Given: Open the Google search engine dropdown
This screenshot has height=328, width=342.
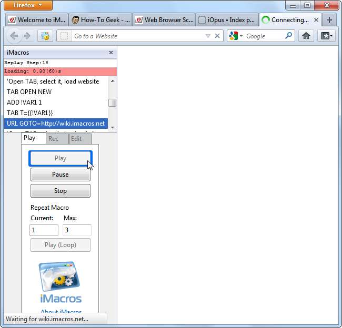Looking at the screenshot, I should pos(236,36).
